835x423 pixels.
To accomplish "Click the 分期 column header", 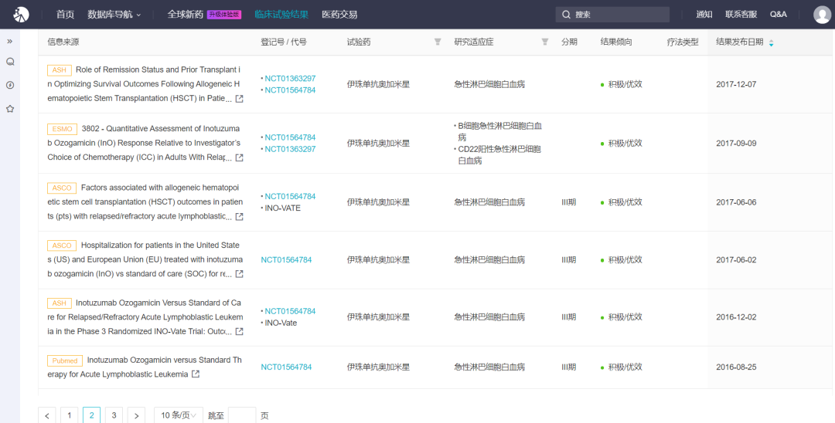I will pos(569,42).
